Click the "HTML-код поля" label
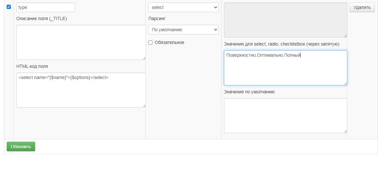This screenshot has height=172, width=385. pyautogui.click(x=32, y=66)
